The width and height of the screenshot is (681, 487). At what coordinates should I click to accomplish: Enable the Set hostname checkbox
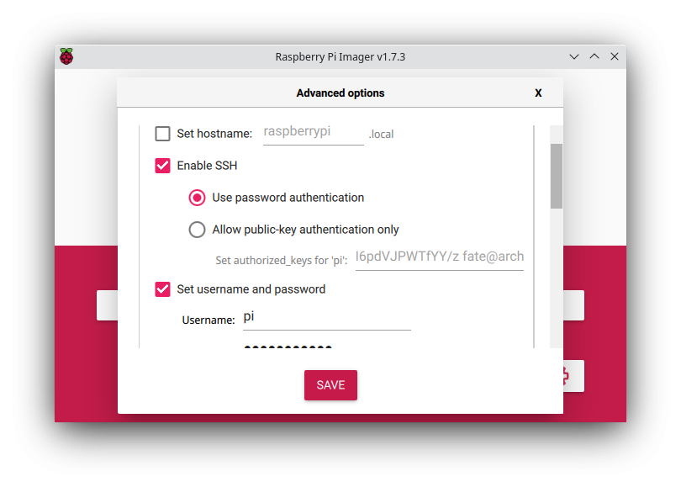(x=162, y=134)
